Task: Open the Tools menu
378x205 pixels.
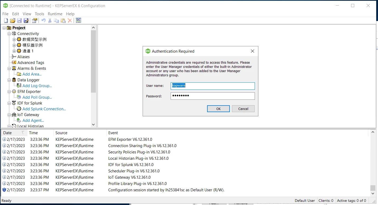Action: click(40, 14)
